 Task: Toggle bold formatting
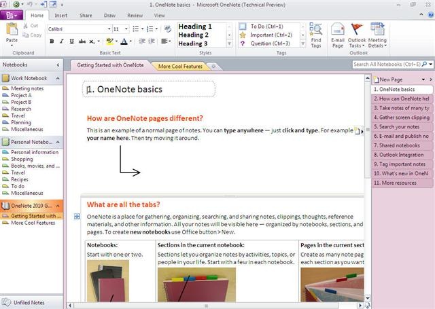[x=52, y=41]
